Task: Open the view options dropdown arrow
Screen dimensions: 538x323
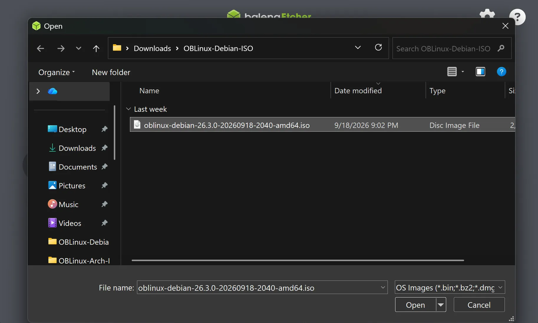Action: click(x=463, y=72)
